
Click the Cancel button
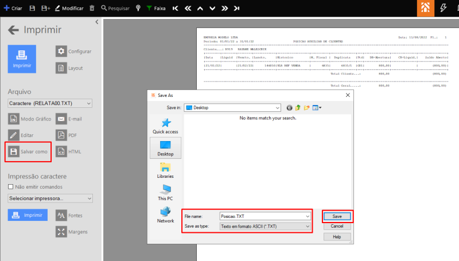(337, 226)
